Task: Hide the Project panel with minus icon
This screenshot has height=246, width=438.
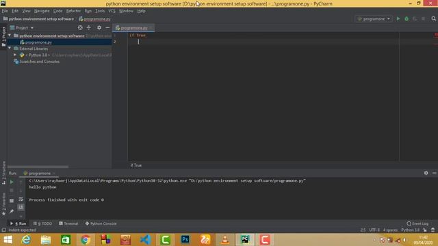Action: click(x=107, y=27)
